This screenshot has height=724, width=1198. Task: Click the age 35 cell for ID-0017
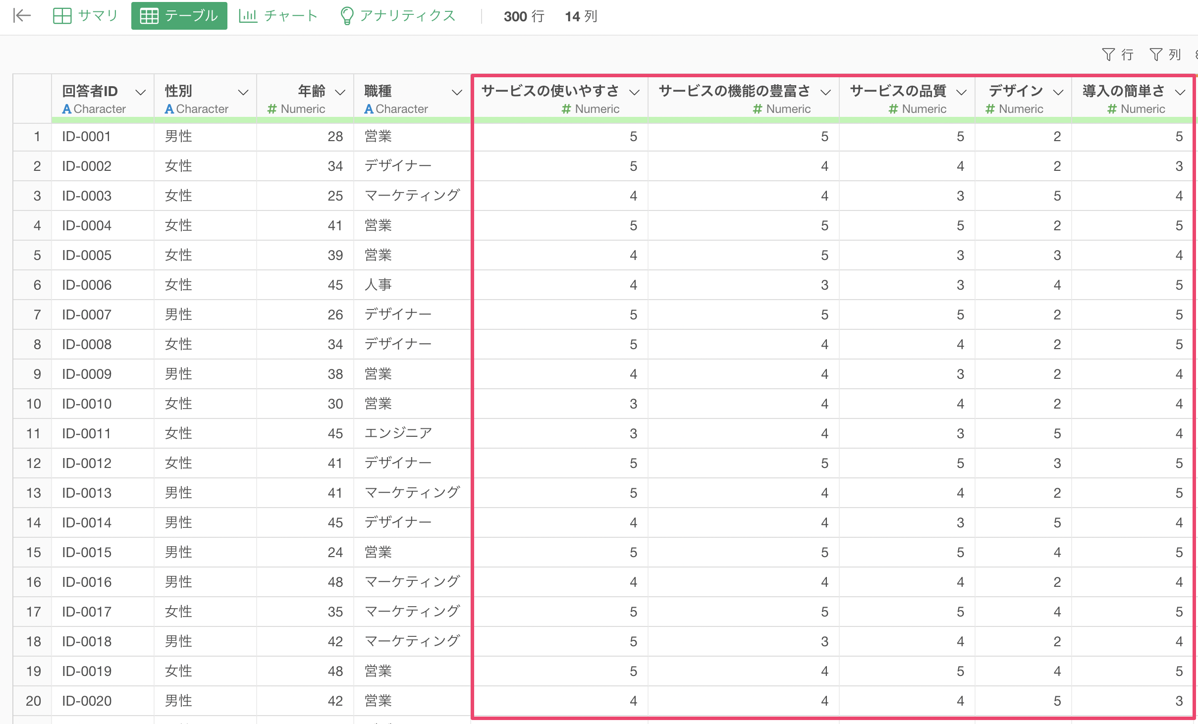coord(305,612)
